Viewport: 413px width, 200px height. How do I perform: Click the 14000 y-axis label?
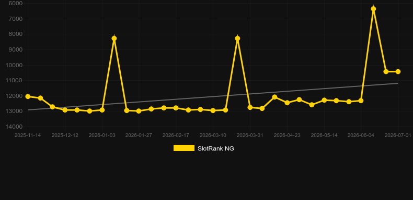pos(14,127)
